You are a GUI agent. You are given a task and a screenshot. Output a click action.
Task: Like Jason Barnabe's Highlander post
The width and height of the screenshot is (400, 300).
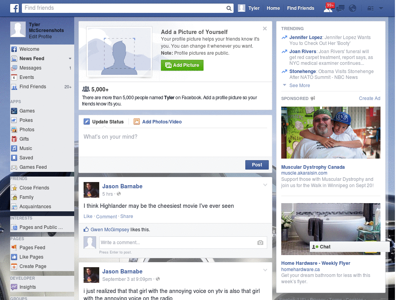(88, 216)
